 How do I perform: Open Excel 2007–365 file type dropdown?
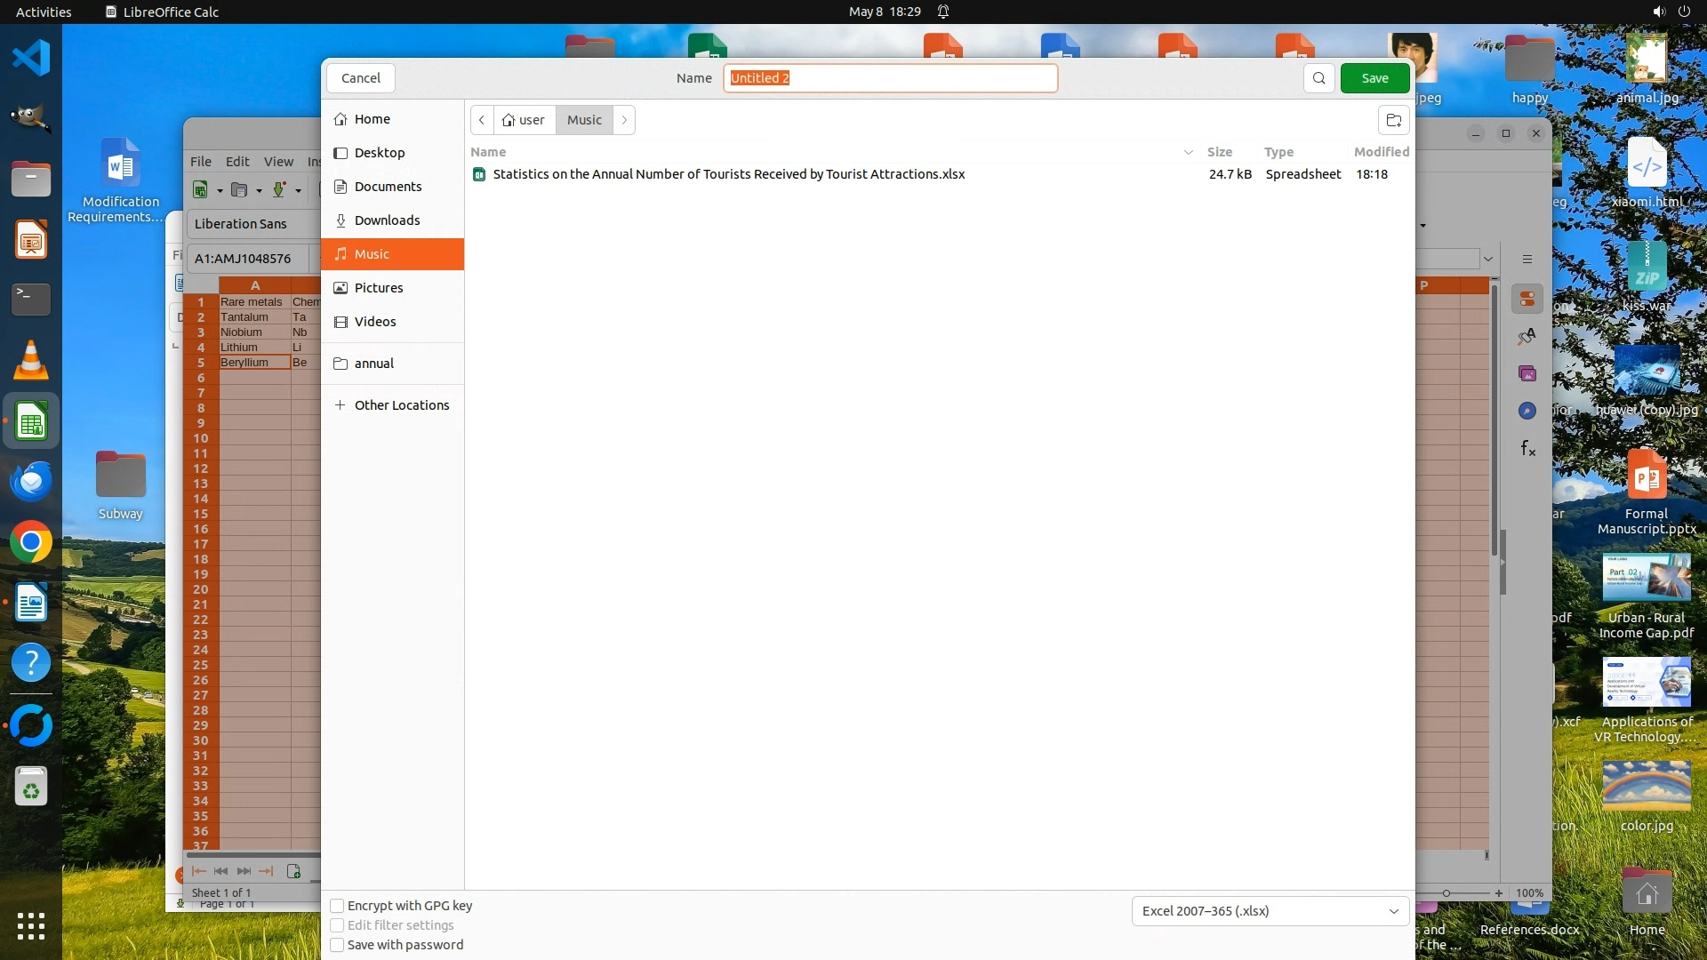tap(1270, 911)
